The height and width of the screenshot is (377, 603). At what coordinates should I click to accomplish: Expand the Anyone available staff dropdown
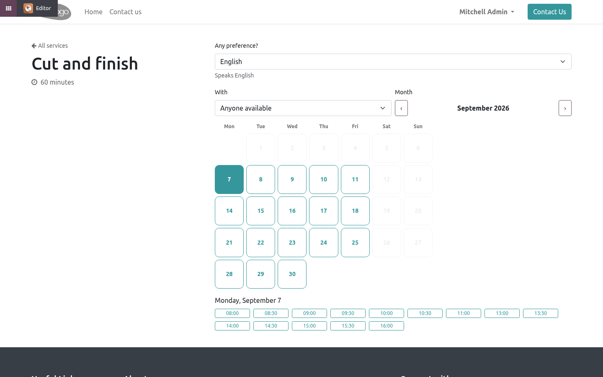[x=303, y=108]
